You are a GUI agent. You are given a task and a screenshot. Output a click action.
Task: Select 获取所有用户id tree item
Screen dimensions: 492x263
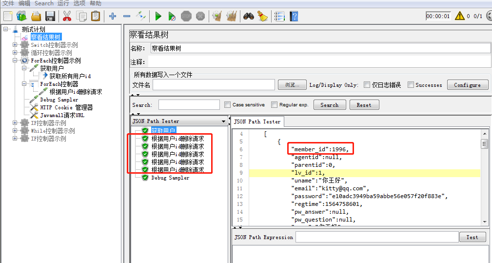(70, 76)
